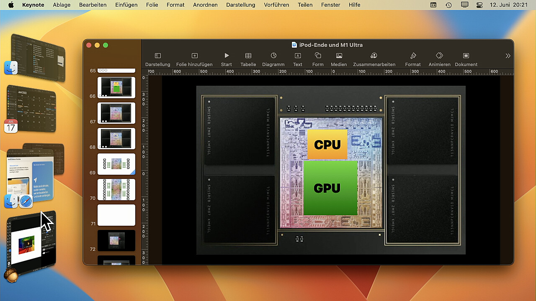
Task: Insert a chart using Diagramm
Action: (x=273, y=60)
